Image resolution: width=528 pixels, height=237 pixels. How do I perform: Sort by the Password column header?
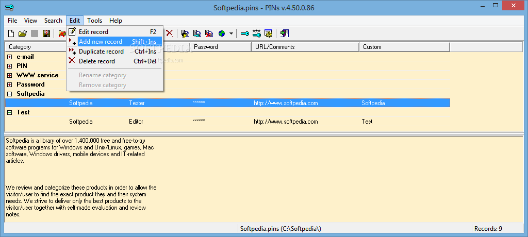[x=221, y=47]
